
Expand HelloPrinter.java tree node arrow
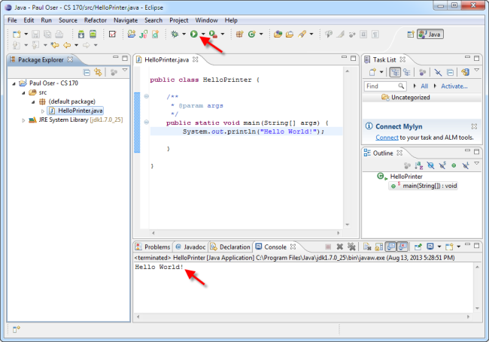coord(43,111)
